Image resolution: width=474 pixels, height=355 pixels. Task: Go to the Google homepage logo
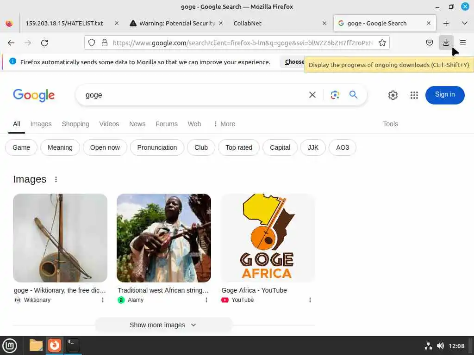click(34, 95)
